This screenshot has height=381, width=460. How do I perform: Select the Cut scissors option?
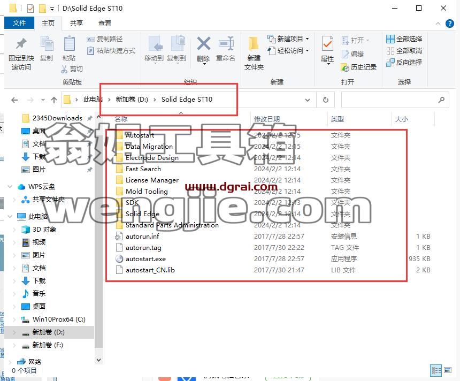(x=72, y=69)
